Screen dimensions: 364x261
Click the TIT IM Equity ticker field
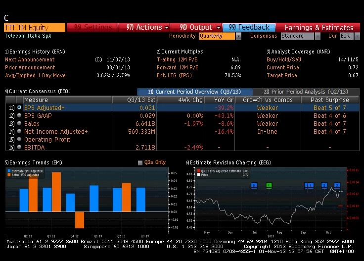pyautogui.click(x=35, y=28)
